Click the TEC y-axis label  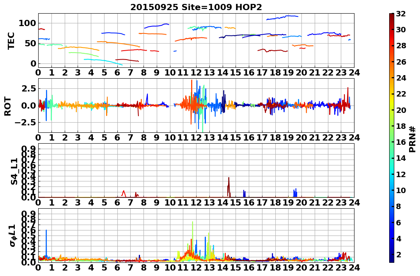(11, 40)
